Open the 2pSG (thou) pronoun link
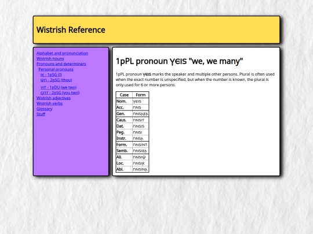 click(x=56, y=80)
